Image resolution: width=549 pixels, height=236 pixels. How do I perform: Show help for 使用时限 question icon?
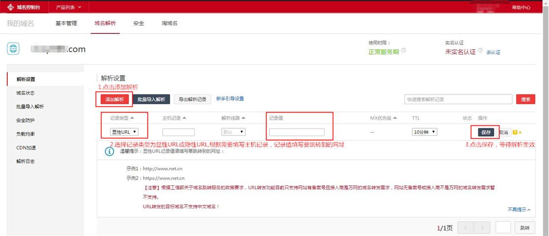point(403,50)
